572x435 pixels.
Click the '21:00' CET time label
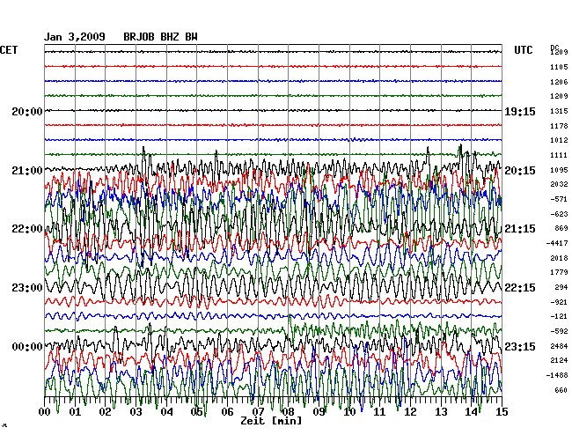(x=27, y=171)
